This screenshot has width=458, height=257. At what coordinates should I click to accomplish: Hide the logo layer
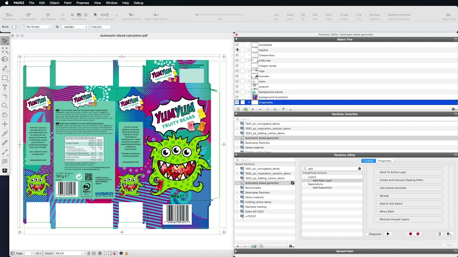(237, 71)
